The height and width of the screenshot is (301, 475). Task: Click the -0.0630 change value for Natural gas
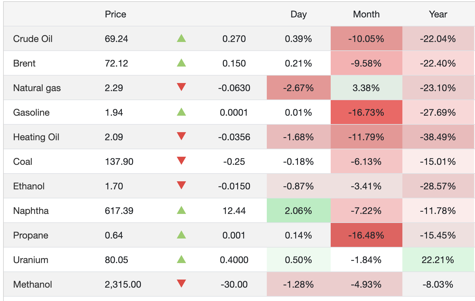coord(234,88)
